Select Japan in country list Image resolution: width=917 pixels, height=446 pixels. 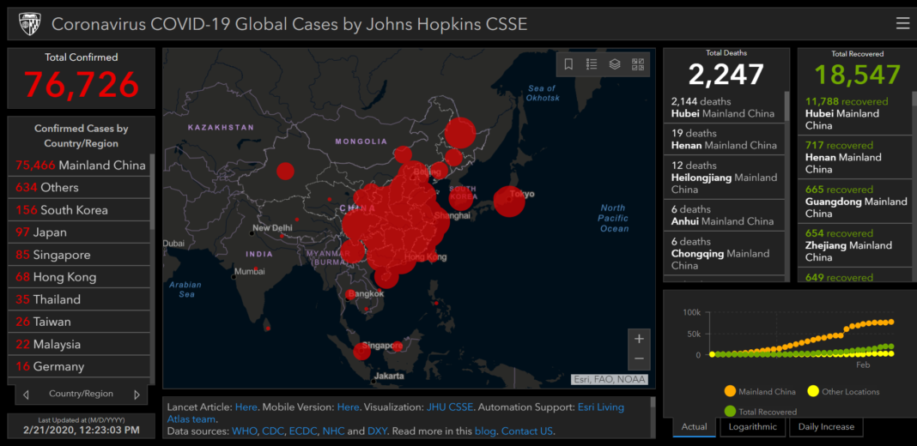[80, 232]
